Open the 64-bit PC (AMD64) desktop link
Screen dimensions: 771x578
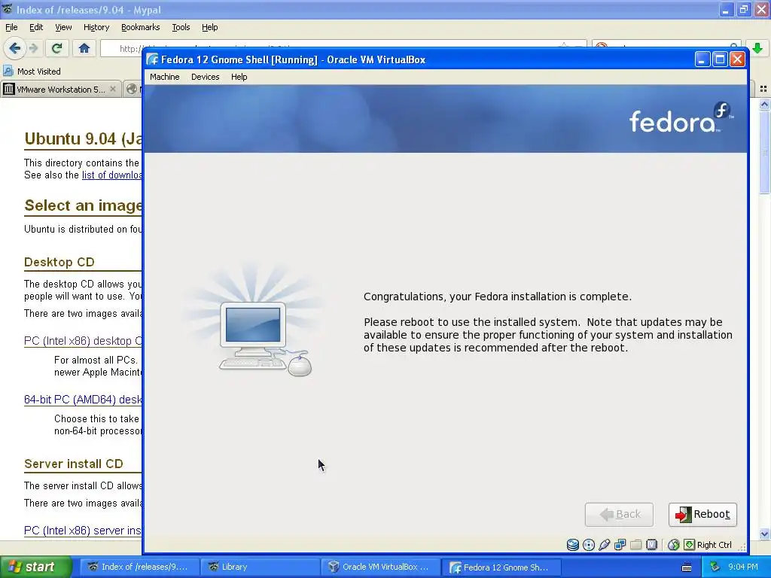click(83, 400)
